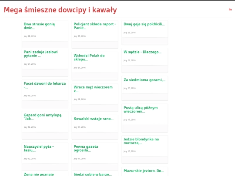Click the date 'July 22, 2016'
This screenshot has height=176, width=235.
[130, 60]
